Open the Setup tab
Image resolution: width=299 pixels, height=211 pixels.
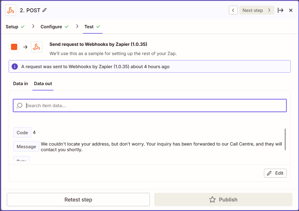(x=12, y=27)
